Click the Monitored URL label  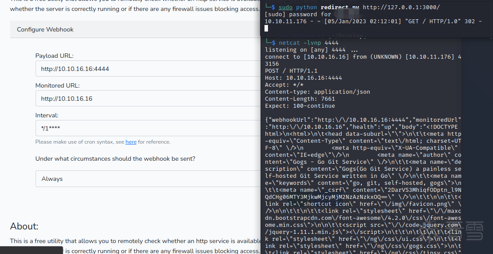[x=57, y=86]
